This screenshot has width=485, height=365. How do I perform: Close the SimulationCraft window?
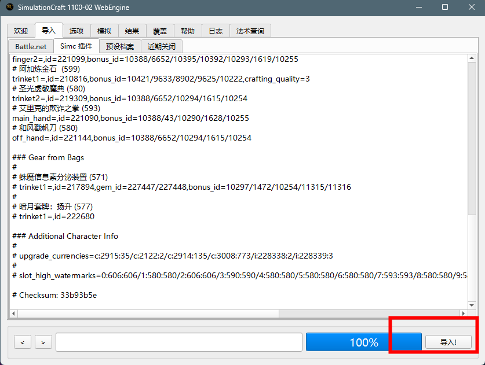[x=472, y=7]
